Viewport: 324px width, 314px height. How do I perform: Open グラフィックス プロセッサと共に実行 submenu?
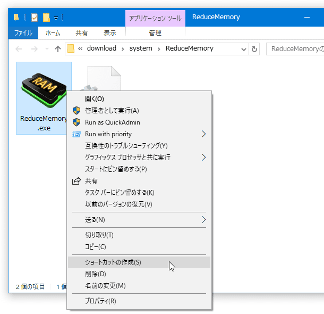pyautogui.click(x=139, y=158)
